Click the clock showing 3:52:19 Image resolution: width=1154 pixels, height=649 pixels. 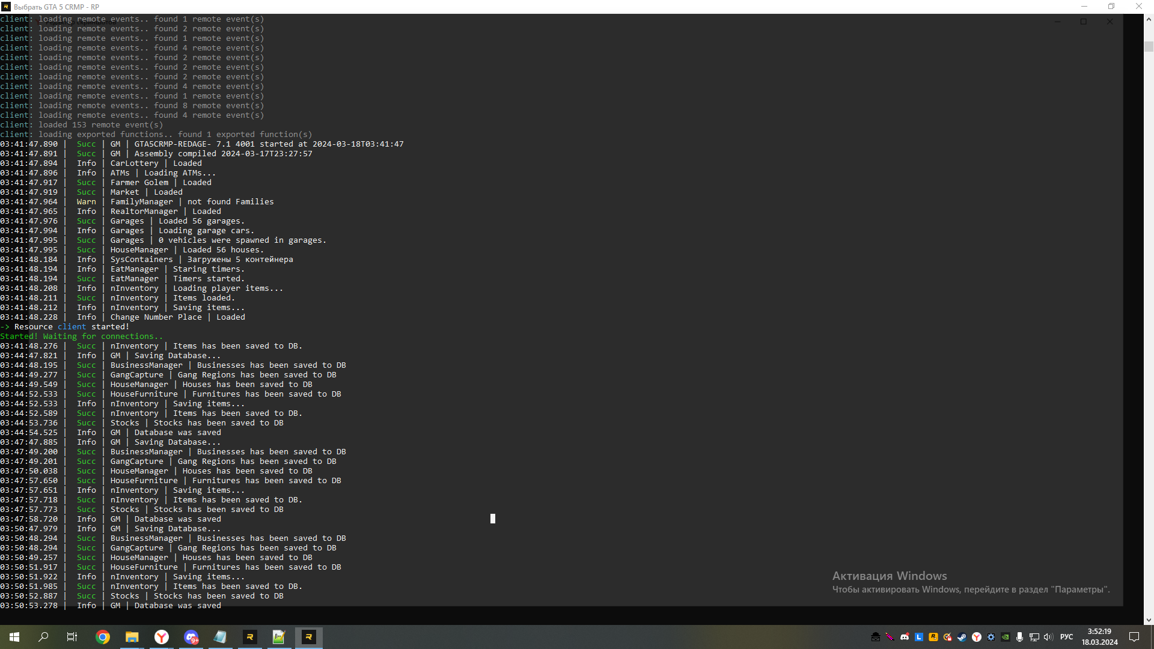1099,637
